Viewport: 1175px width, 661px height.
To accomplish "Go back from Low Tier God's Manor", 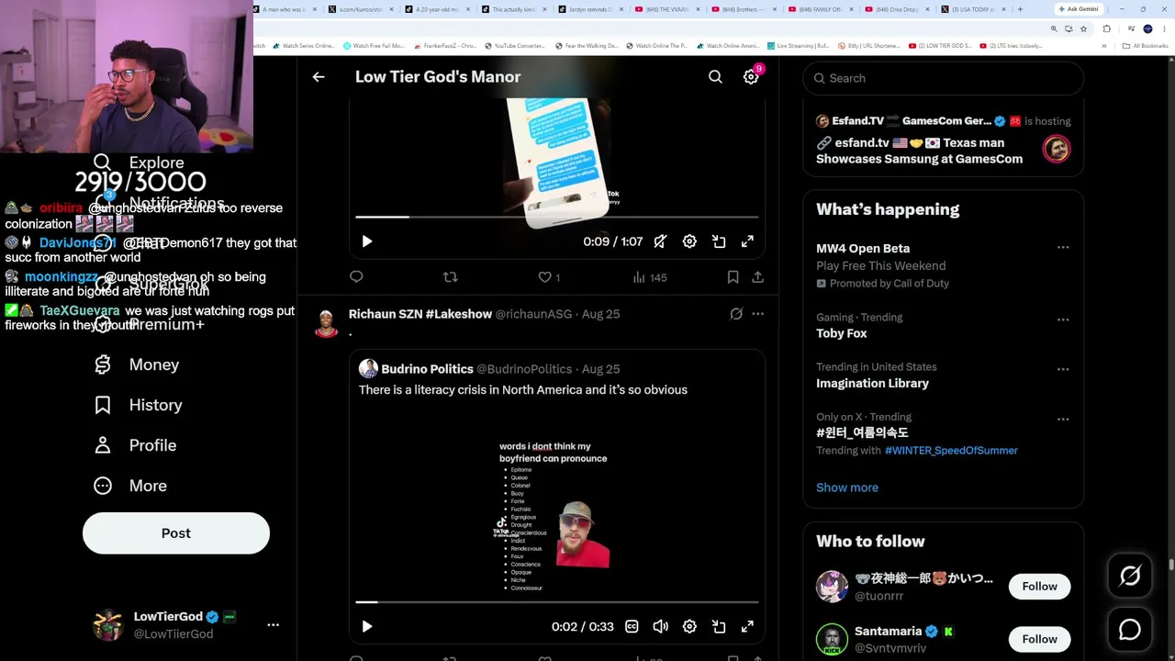I will click(319, 77).
